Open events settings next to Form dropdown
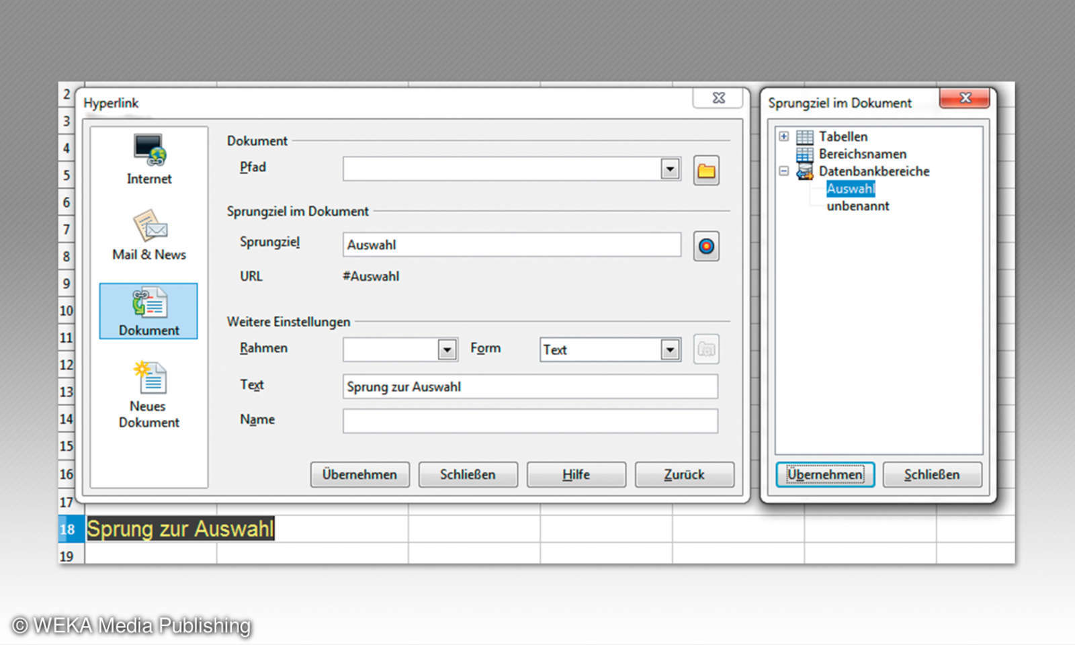 click(705, 349)
